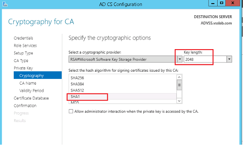Open the Role Services step
The image size is (243, 145).
25,46
